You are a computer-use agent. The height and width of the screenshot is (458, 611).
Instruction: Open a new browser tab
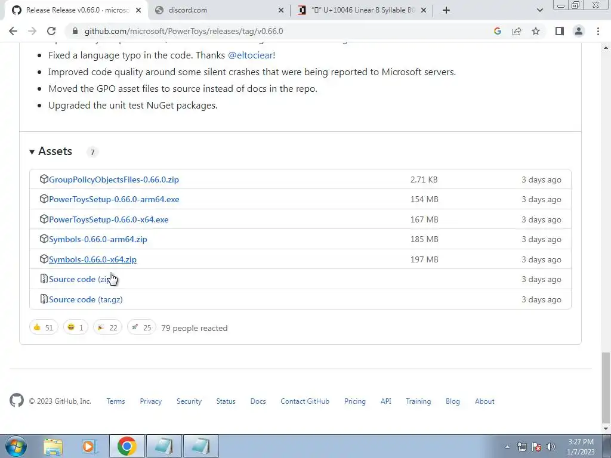446,10
